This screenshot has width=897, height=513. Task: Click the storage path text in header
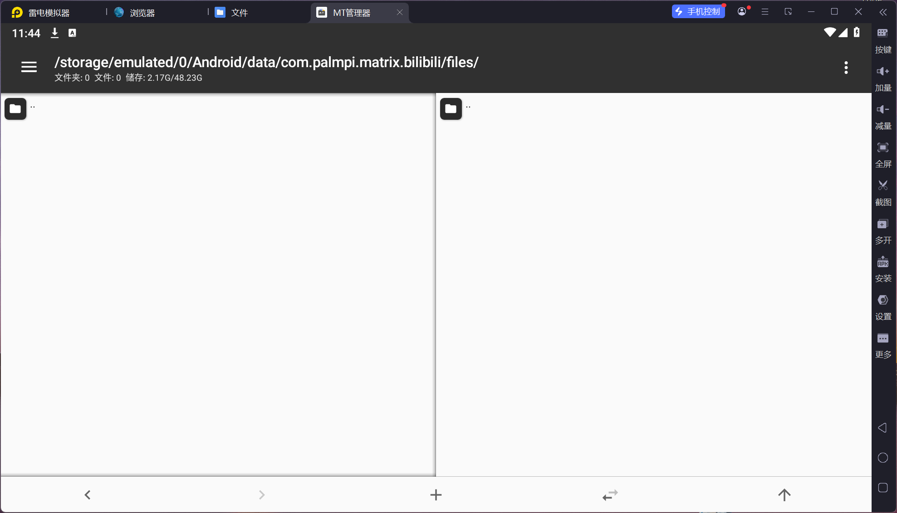coord(266,62)
